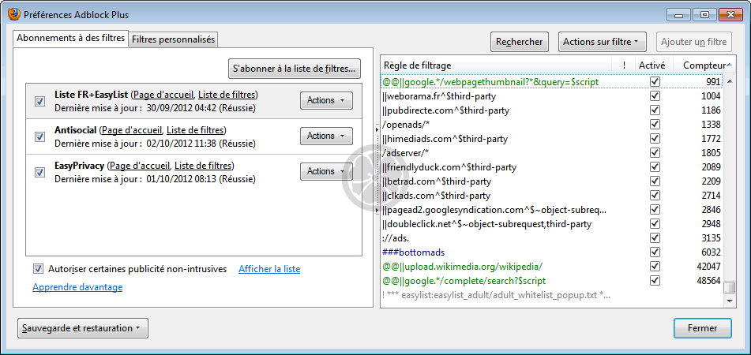This screenshot has height=355, width=751.
Task: Open Liste de filtres link of Antisocial
Action: click(196, 129)
